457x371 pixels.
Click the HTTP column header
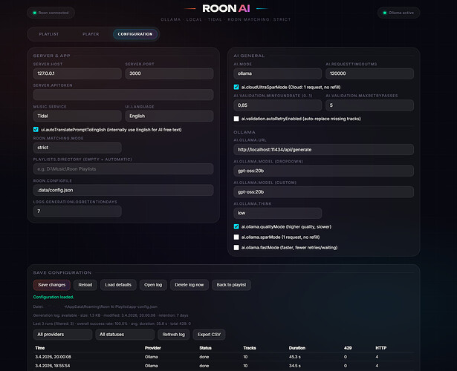tap(381, 348)
